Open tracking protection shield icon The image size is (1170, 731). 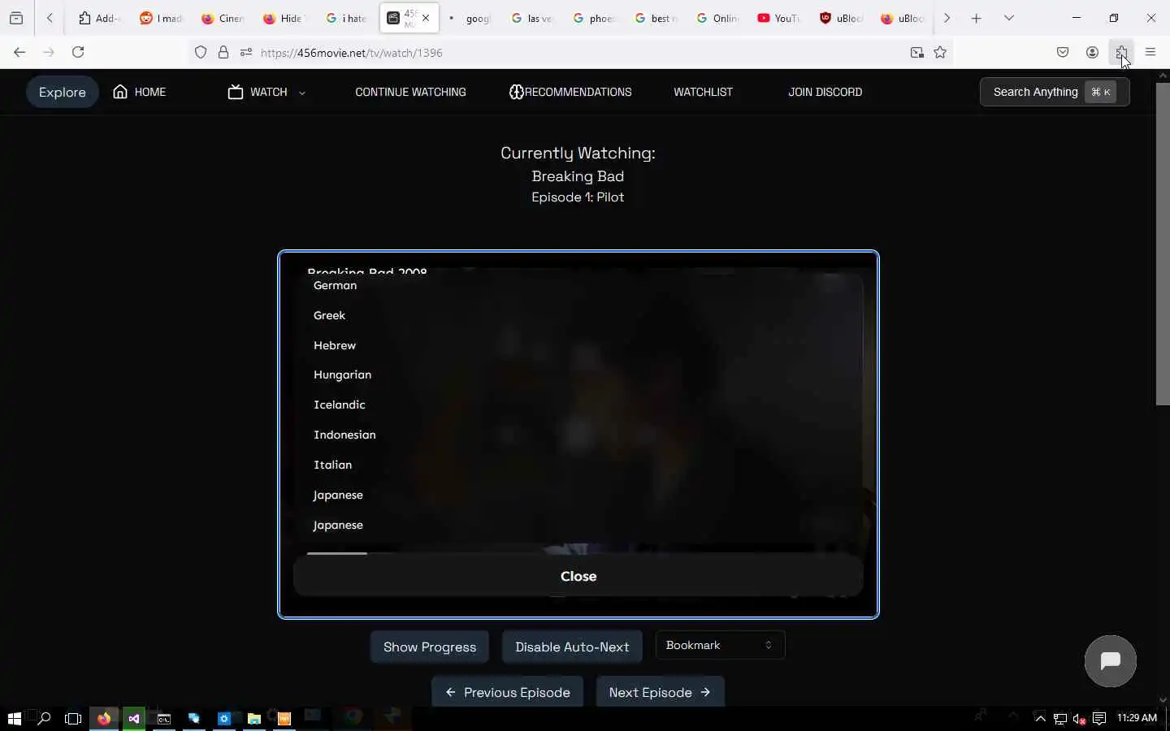(x=201, y=53)
